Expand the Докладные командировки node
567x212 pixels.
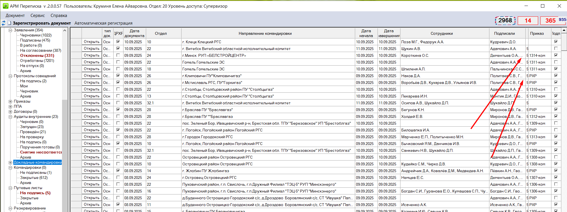(10, 163)
